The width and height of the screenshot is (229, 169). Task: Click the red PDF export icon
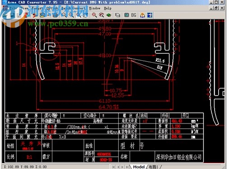(x=26, y=15)
